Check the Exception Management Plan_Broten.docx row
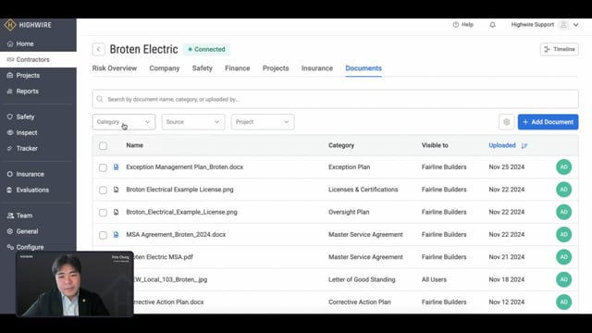Viewport: 592px width, 333px height. coord(103,167)
